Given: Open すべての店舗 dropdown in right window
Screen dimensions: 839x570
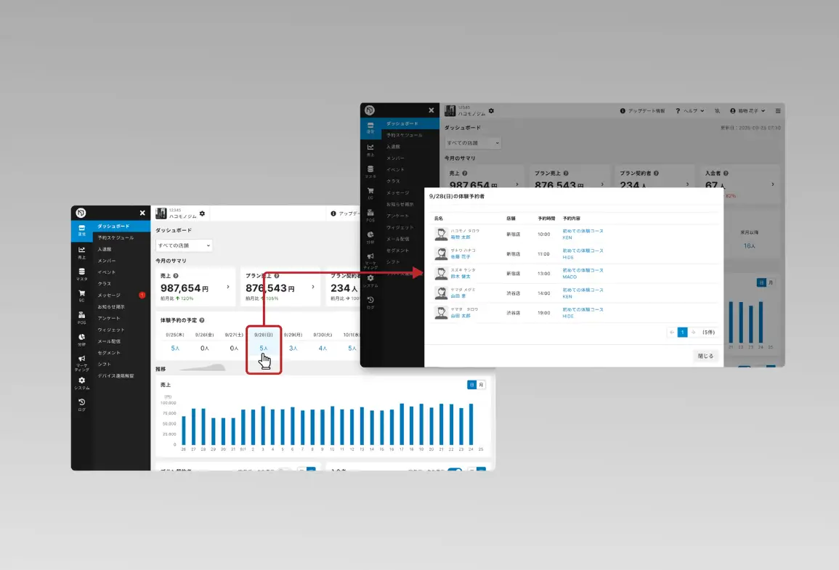Looking at the screenshot, I should [473, 143].
